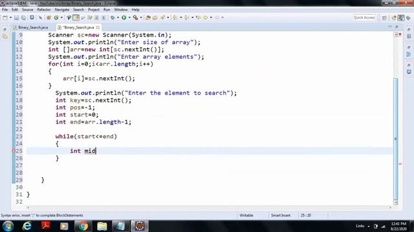
Task: Click the Back navigation arrow icon
Action: click(206, 17)
